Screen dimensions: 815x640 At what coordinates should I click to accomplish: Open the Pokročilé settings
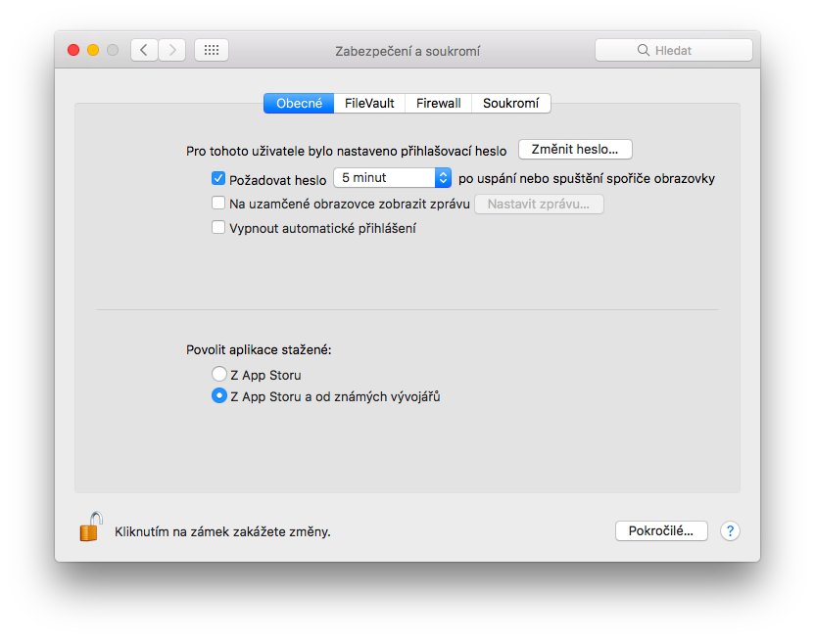coord(661,530)
